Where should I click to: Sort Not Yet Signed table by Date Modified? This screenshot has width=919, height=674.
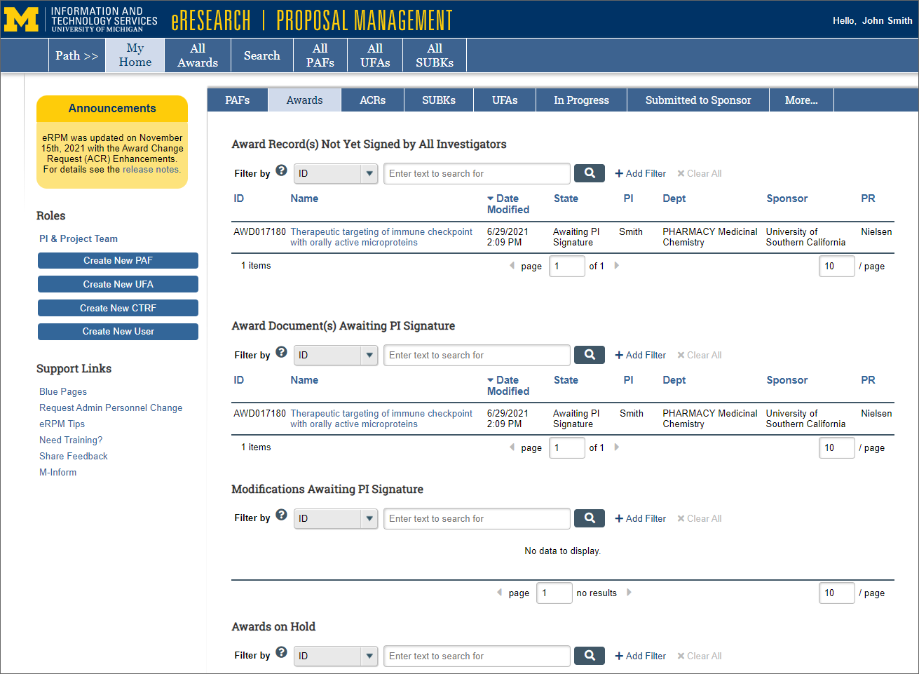click(508, 204)
